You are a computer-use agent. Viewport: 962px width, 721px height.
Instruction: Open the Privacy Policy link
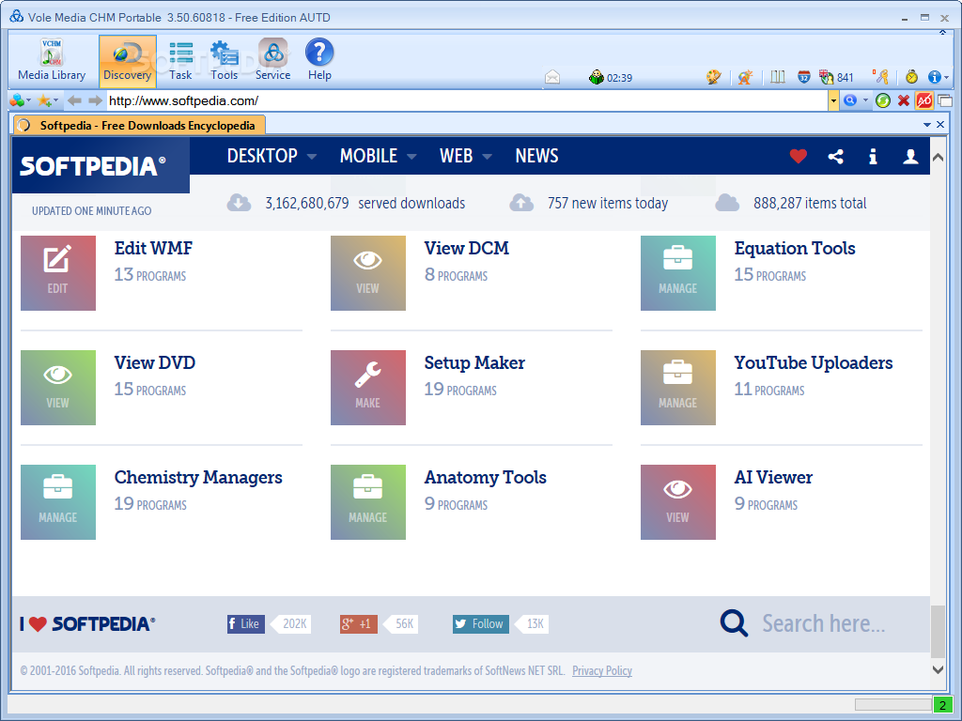coord(602,670)
